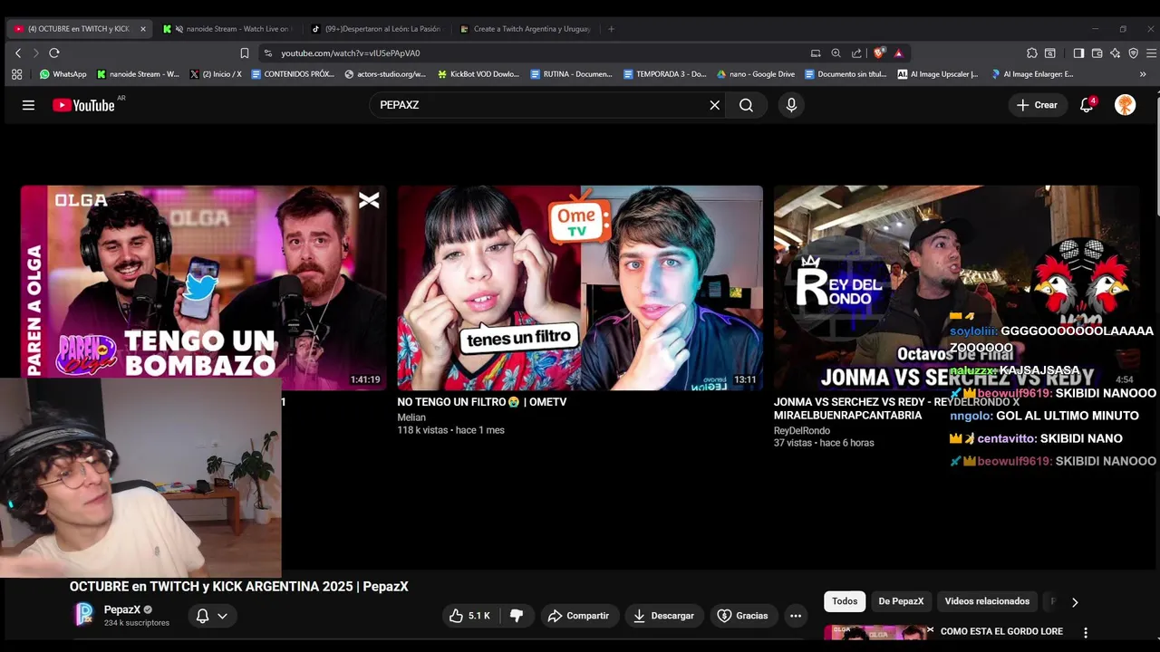Open the notification bell dropdown for PepazX
Image resolution: width=1160 pixels, height=652 pixels.
[x=212, y=616]
